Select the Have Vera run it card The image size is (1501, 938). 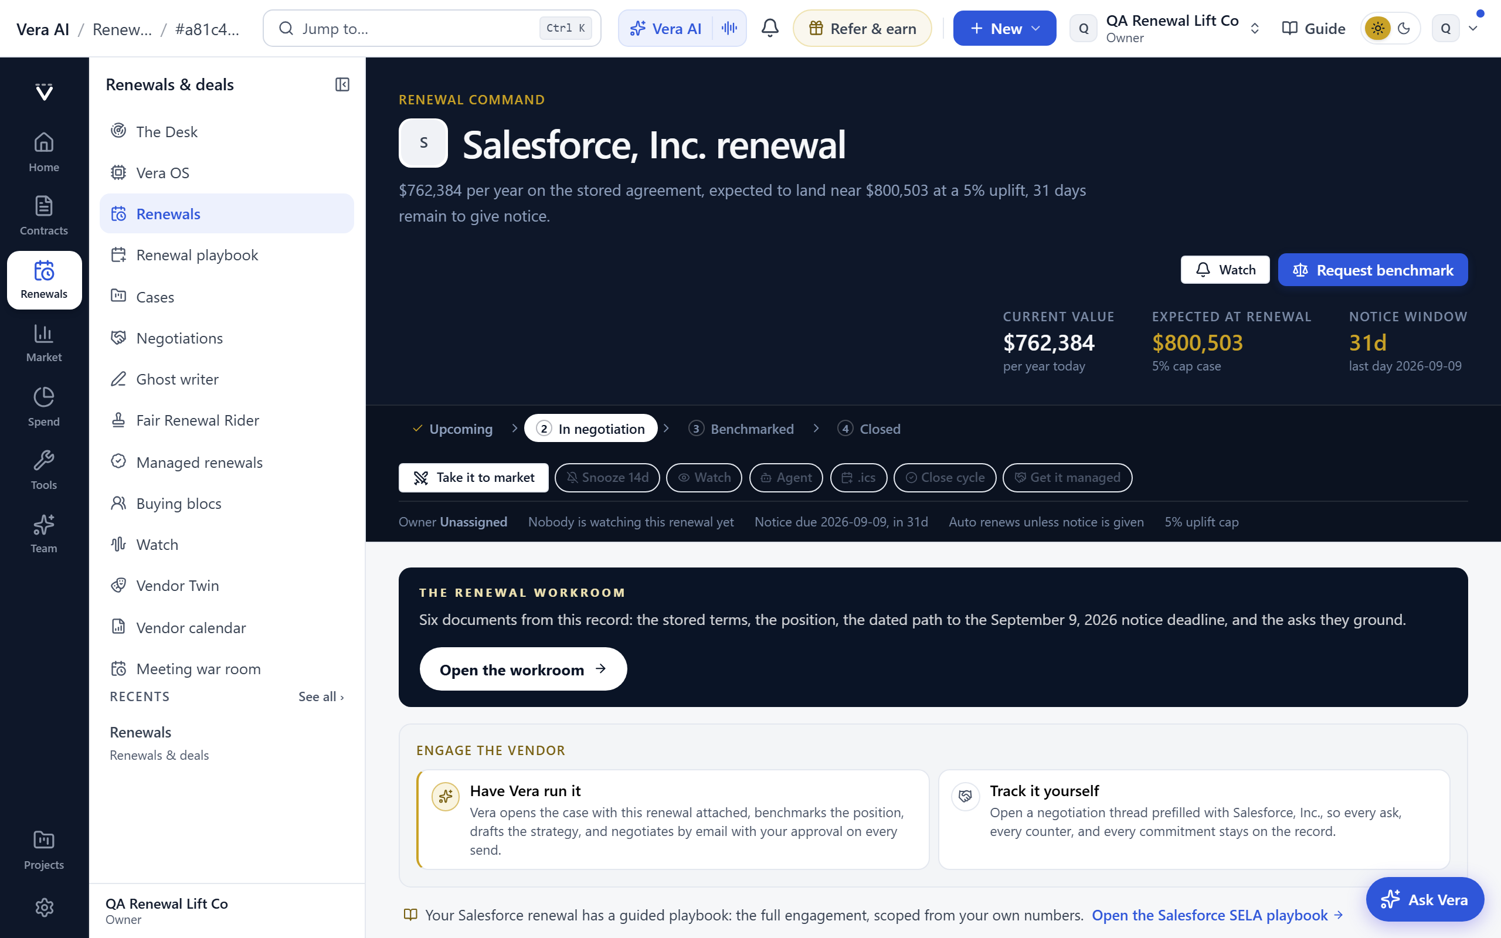[x=673, y=820]
